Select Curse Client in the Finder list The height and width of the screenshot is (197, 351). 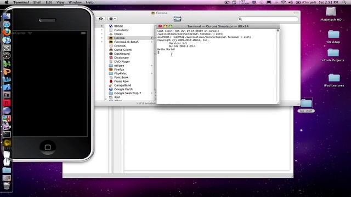click(x=123, y=50)
